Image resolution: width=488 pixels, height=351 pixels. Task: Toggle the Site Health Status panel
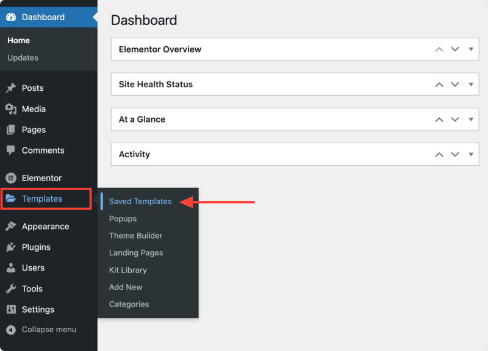pyautogui.click(x=471, y=84)
